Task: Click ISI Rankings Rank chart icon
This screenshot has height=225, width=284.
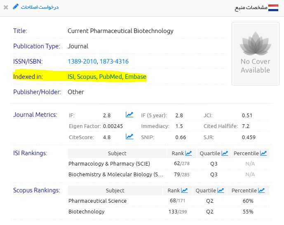Action: coord(188,153)
